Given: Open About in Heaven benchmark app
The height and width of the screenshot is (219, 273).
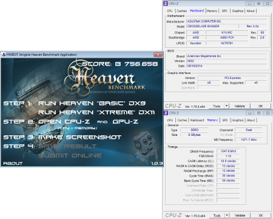Looking at the screenshot, I should 13,163.
